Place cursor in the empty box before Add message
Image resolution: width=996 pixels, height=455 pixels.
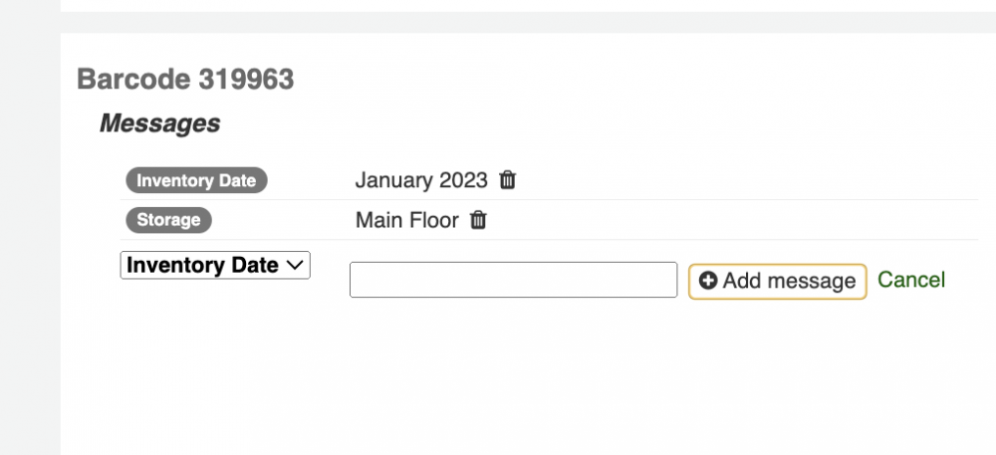pyautogui.click(x=513, y=280)
